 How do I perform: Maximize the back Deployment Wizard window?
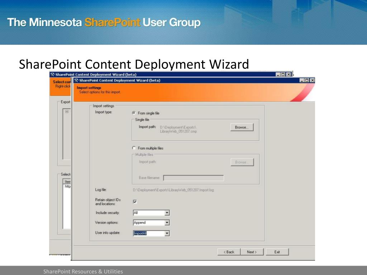tap(283, 74)
